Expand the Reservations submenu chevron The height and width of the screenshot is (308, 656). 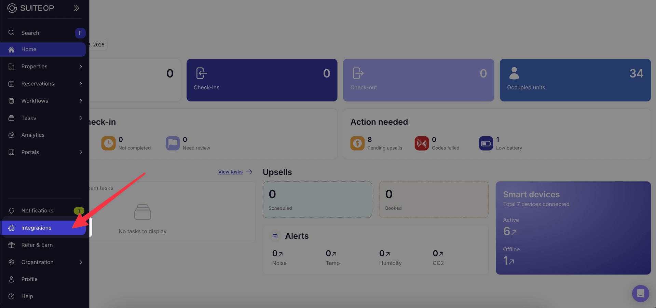point(81,84)
